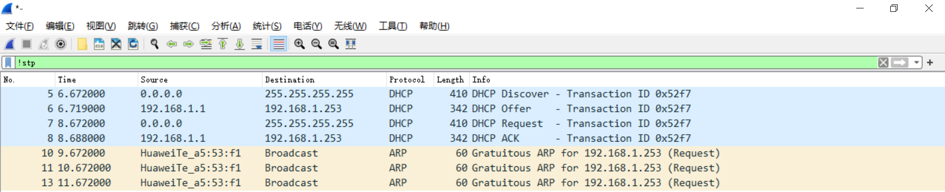945x192 pixels.
Task: Open the display filter bookmark menu
Action: coord(8,63)
